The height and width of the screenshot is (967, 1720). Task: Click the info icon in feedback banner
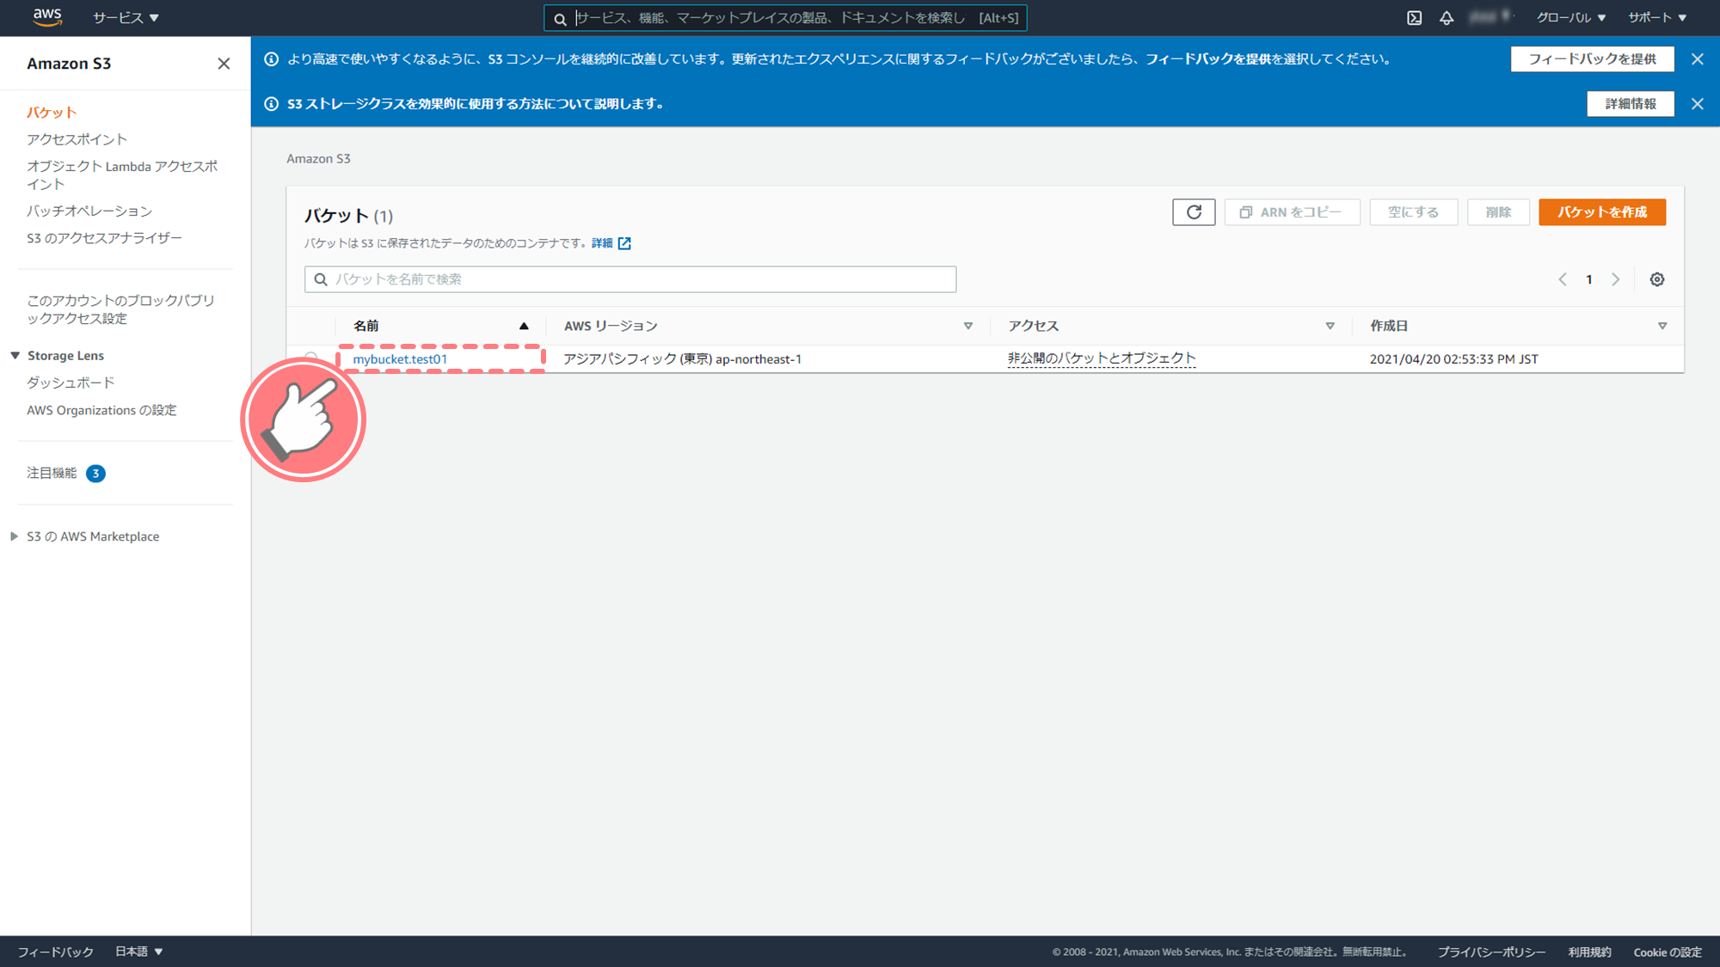272,59
